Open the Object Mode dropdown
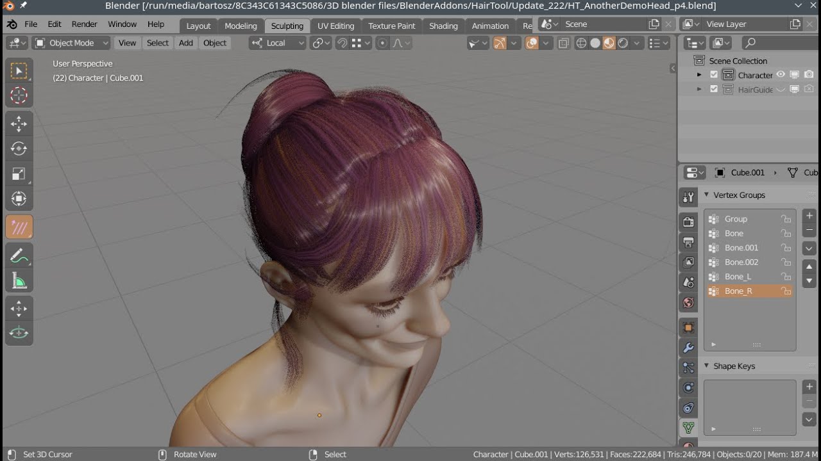Screen dimensions: 821x461 click(x=72, y=43)
